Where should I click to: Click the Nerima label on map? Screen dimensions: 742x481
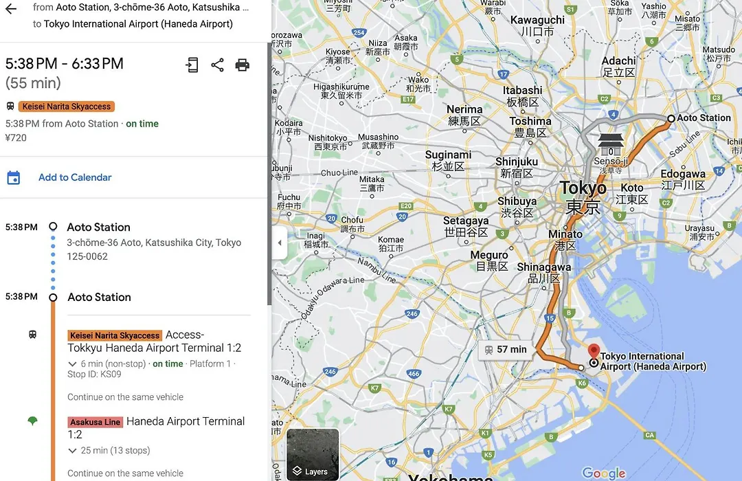(x=464, y=115)
